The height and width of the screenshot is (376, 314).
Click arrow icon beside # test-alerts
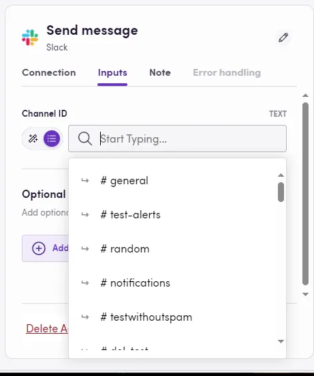tap(85, 214)
